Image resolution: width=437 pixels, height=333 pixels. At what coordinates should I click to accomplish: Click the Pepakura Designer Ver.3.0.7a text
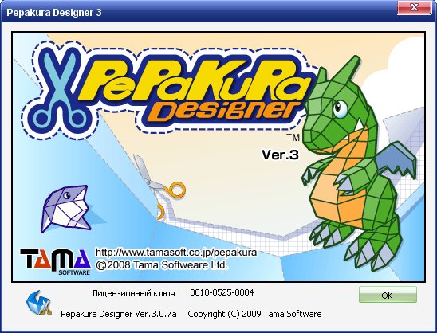pyautogui.click(x=119, y=314)
